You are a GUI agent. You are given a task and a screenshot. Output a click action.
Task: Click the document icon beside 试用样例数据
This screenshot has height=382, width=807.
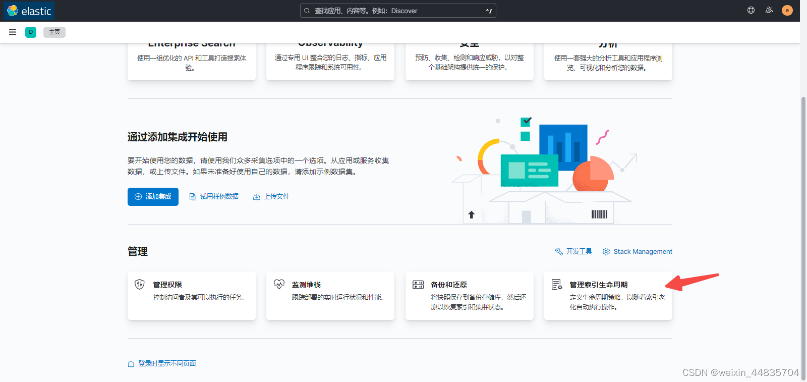[193, 197]
